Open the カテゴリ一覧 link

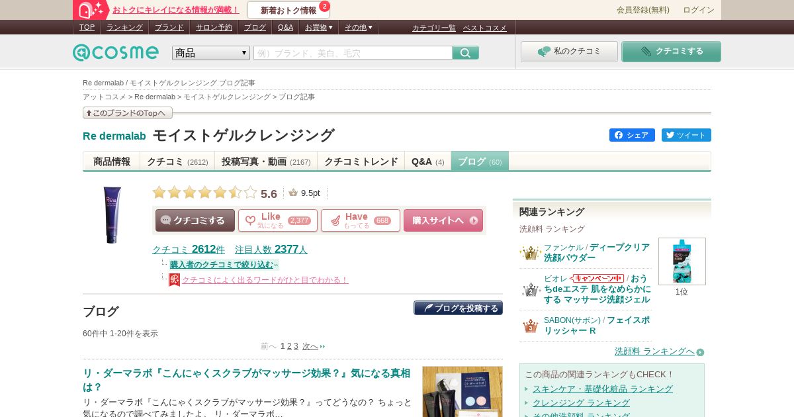pos(434,28)
